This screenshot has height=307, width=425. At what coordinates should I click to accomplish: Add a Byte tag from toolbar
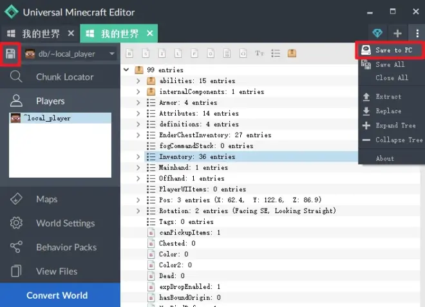point(129,53)
